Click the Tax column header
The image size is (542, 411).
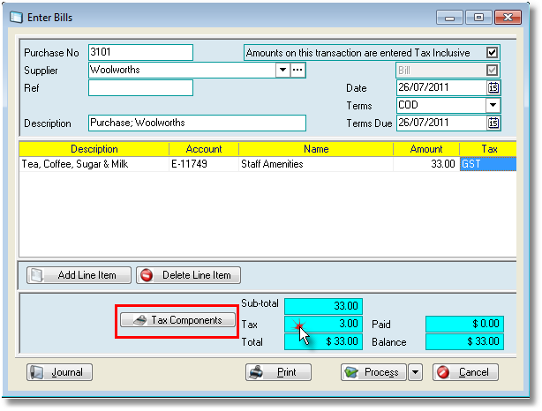(x=488, y=149)
